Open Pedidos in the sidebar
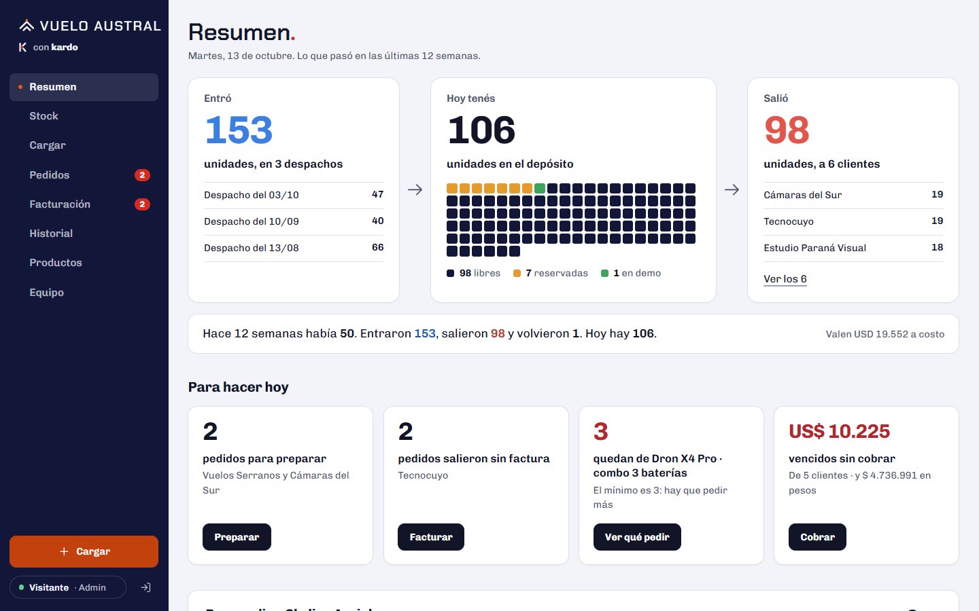The image size is (979, 611). pyautogui.click(x=84, y=175)
